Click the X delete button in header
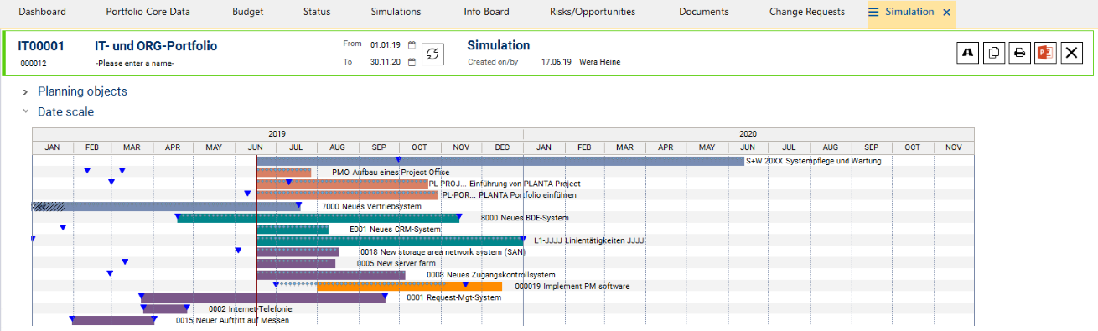The width and height of the screenshot is (1098, 331). 1072,53
